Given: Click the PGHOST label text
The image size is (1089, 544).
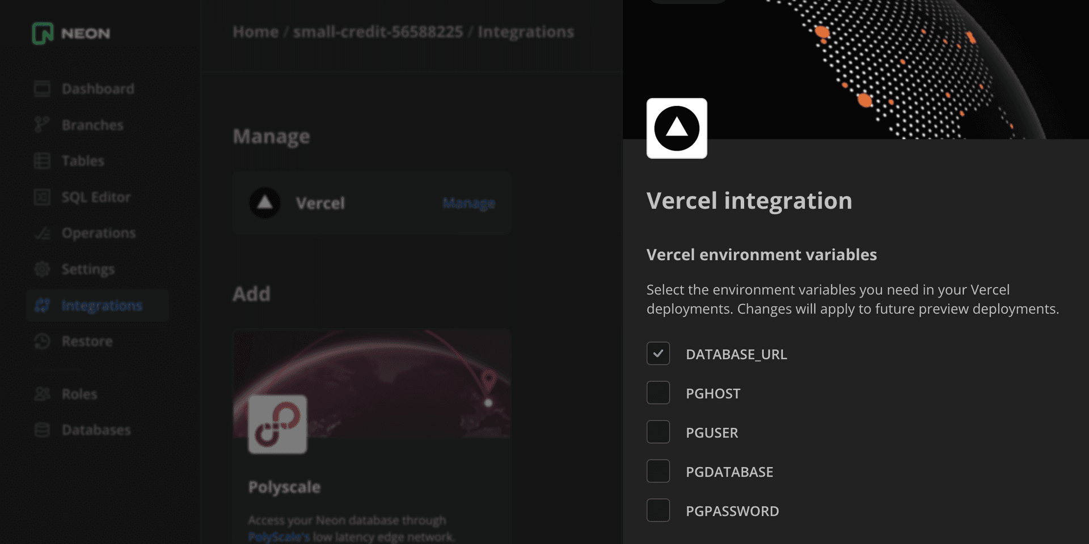Looking at the screenshot, I should point(713,393).
